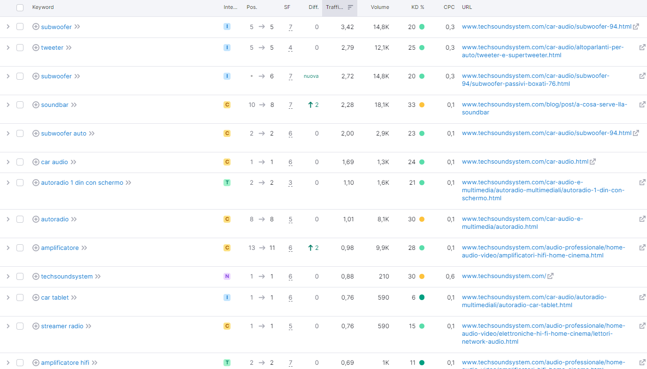This screenshot has width=647, height=369.
Task: Click double-arrow icon after car tablet keyword
Action: click(74, 297)
